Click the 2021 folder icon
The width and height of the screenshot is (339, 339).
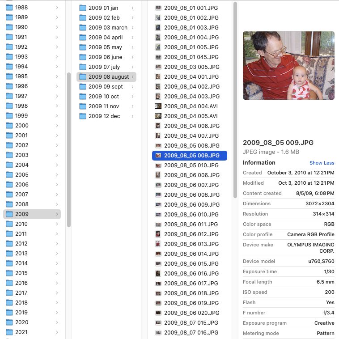[x=9, y=332]
